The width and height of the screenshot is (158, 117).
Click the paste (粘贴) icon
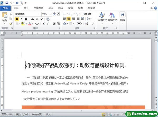(4, 16)
